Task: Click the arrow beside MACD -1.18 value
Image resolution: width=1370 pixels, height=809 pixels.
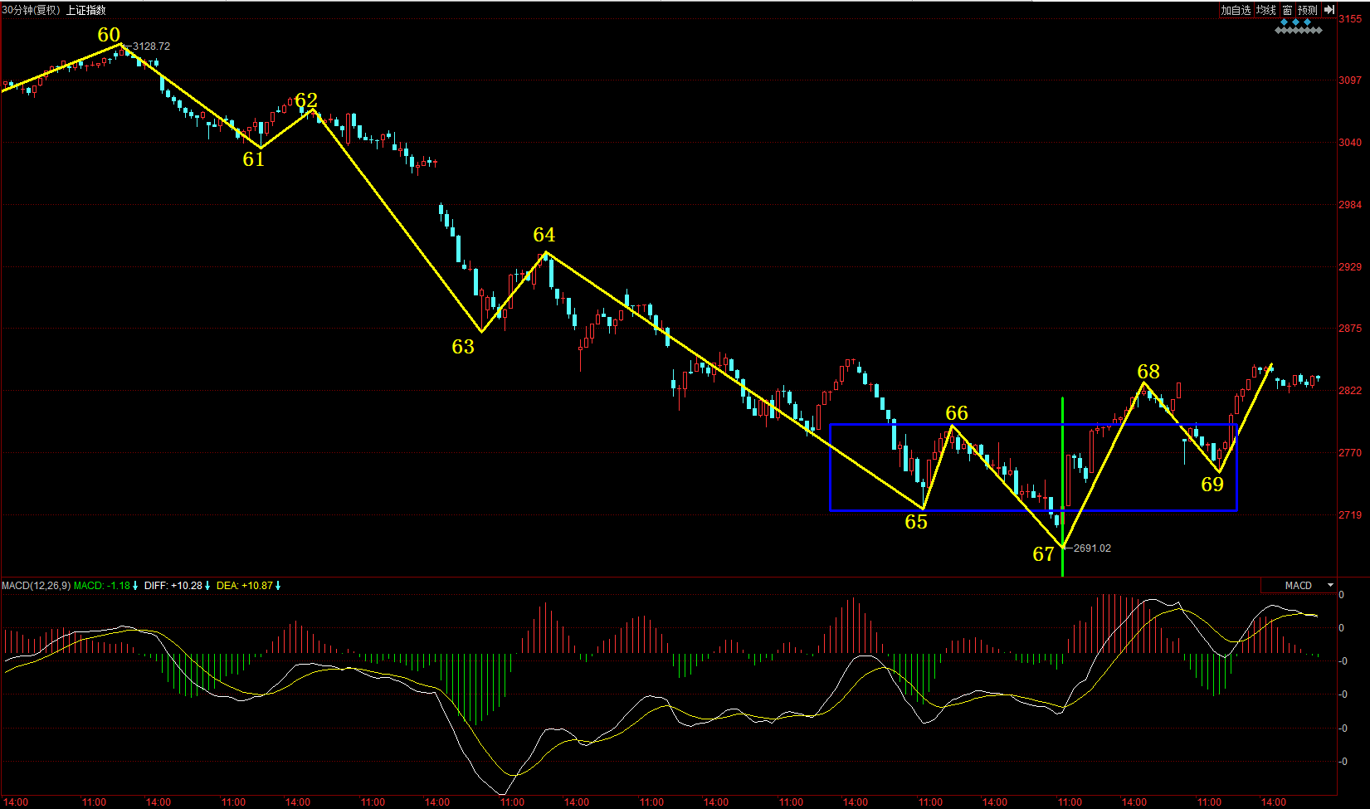Action: coord(135,586)
